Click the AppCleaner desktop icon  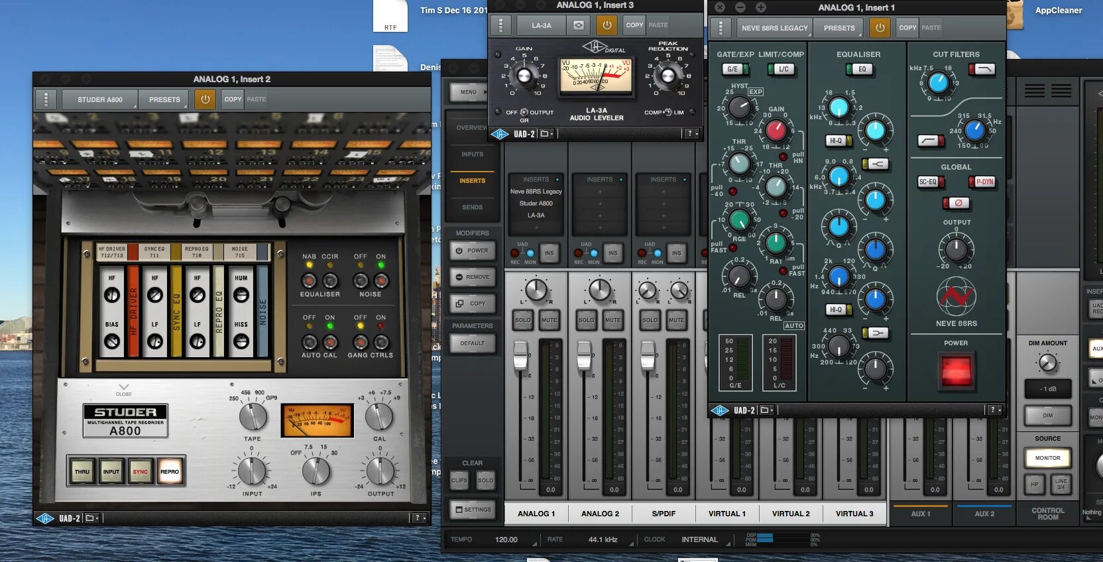coord(1017,13)
